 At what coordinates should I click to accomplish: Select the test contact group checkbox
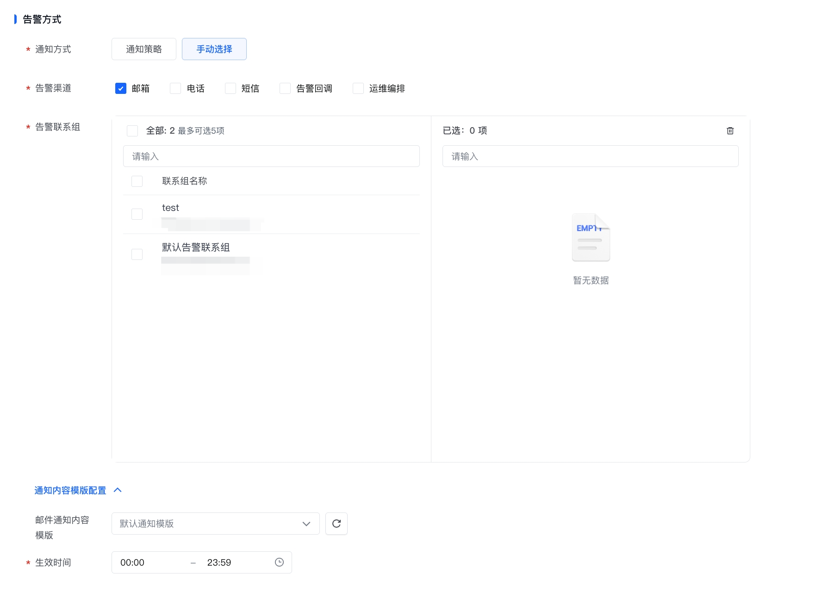pyautogui.click(x=137, y=214)
